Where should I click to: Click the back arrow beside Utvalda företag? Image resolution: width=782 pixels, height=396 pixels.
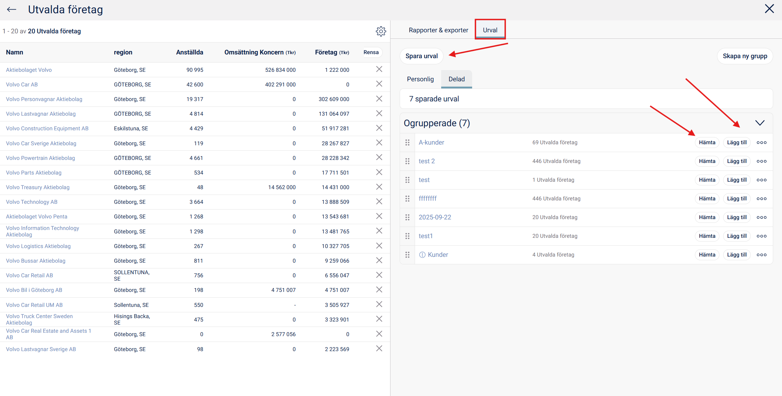click(12, 10)
